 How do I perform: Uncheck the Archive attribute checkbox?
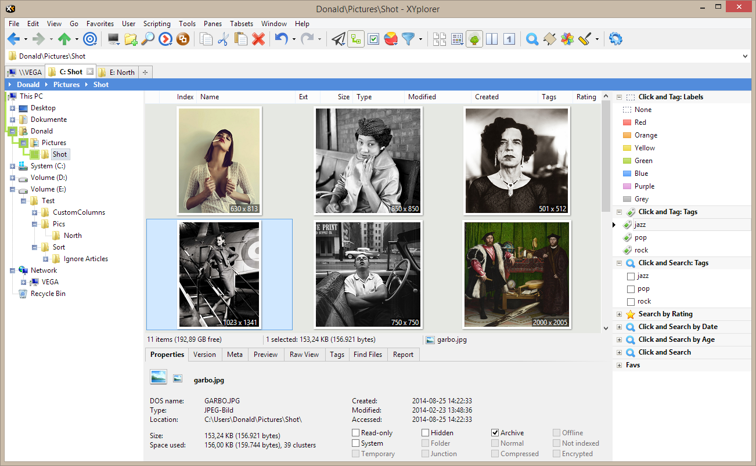495,433
